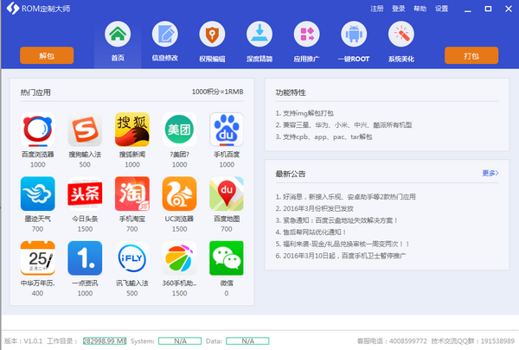The width and height of the screenshot is (519, 350).
Task: Select the 微信 WeChat app icon
Action: [227, 258]
